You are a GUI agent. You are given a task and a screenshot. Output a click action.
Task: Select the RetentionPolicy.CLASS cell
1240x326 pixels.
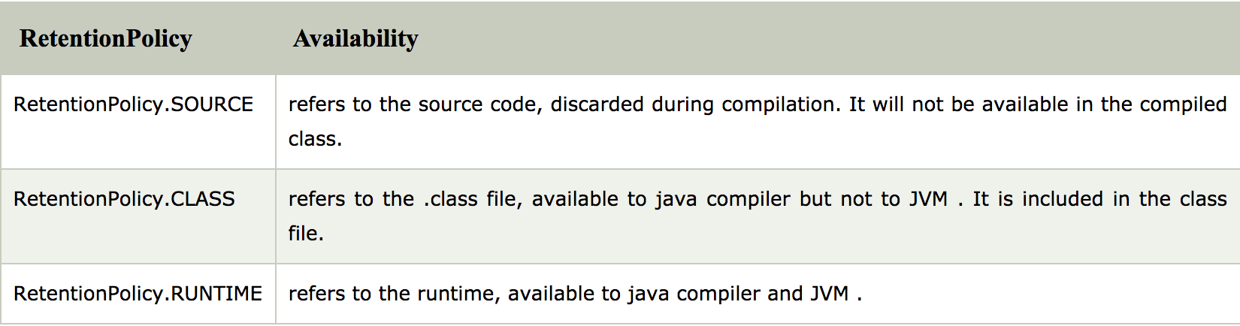pos(138,216)
